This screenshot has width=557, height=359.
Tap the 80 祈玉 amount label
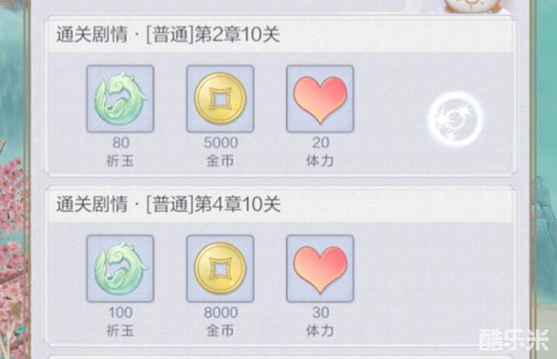pyautogui.click(x=121, y=152)
